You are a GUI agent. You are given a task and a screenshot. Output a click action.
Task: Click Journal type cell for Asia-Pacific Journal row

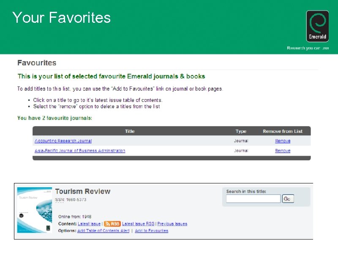tap(241, 151)
